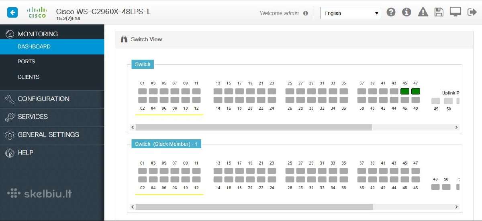Select the top Switch label tab
The width and height of the screenshot is (482, 221).
click(143, 64)
